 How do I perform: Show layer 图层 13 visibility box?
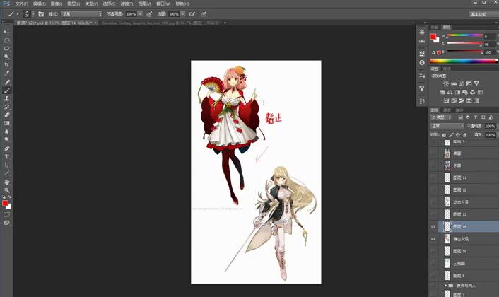433,214
